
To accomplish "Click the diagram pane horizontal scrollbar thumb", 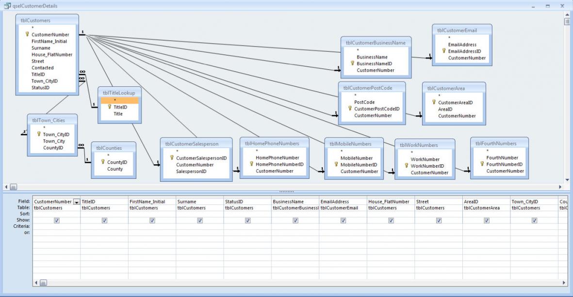I will (14, 187).
